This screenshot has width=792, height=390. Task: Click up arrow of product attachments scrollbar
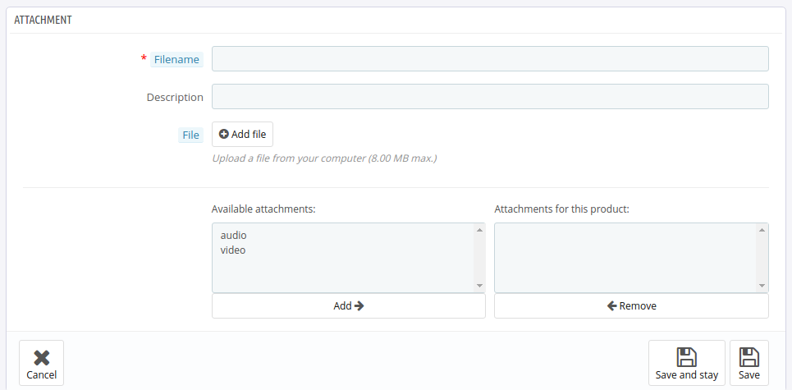click(762, 230)
